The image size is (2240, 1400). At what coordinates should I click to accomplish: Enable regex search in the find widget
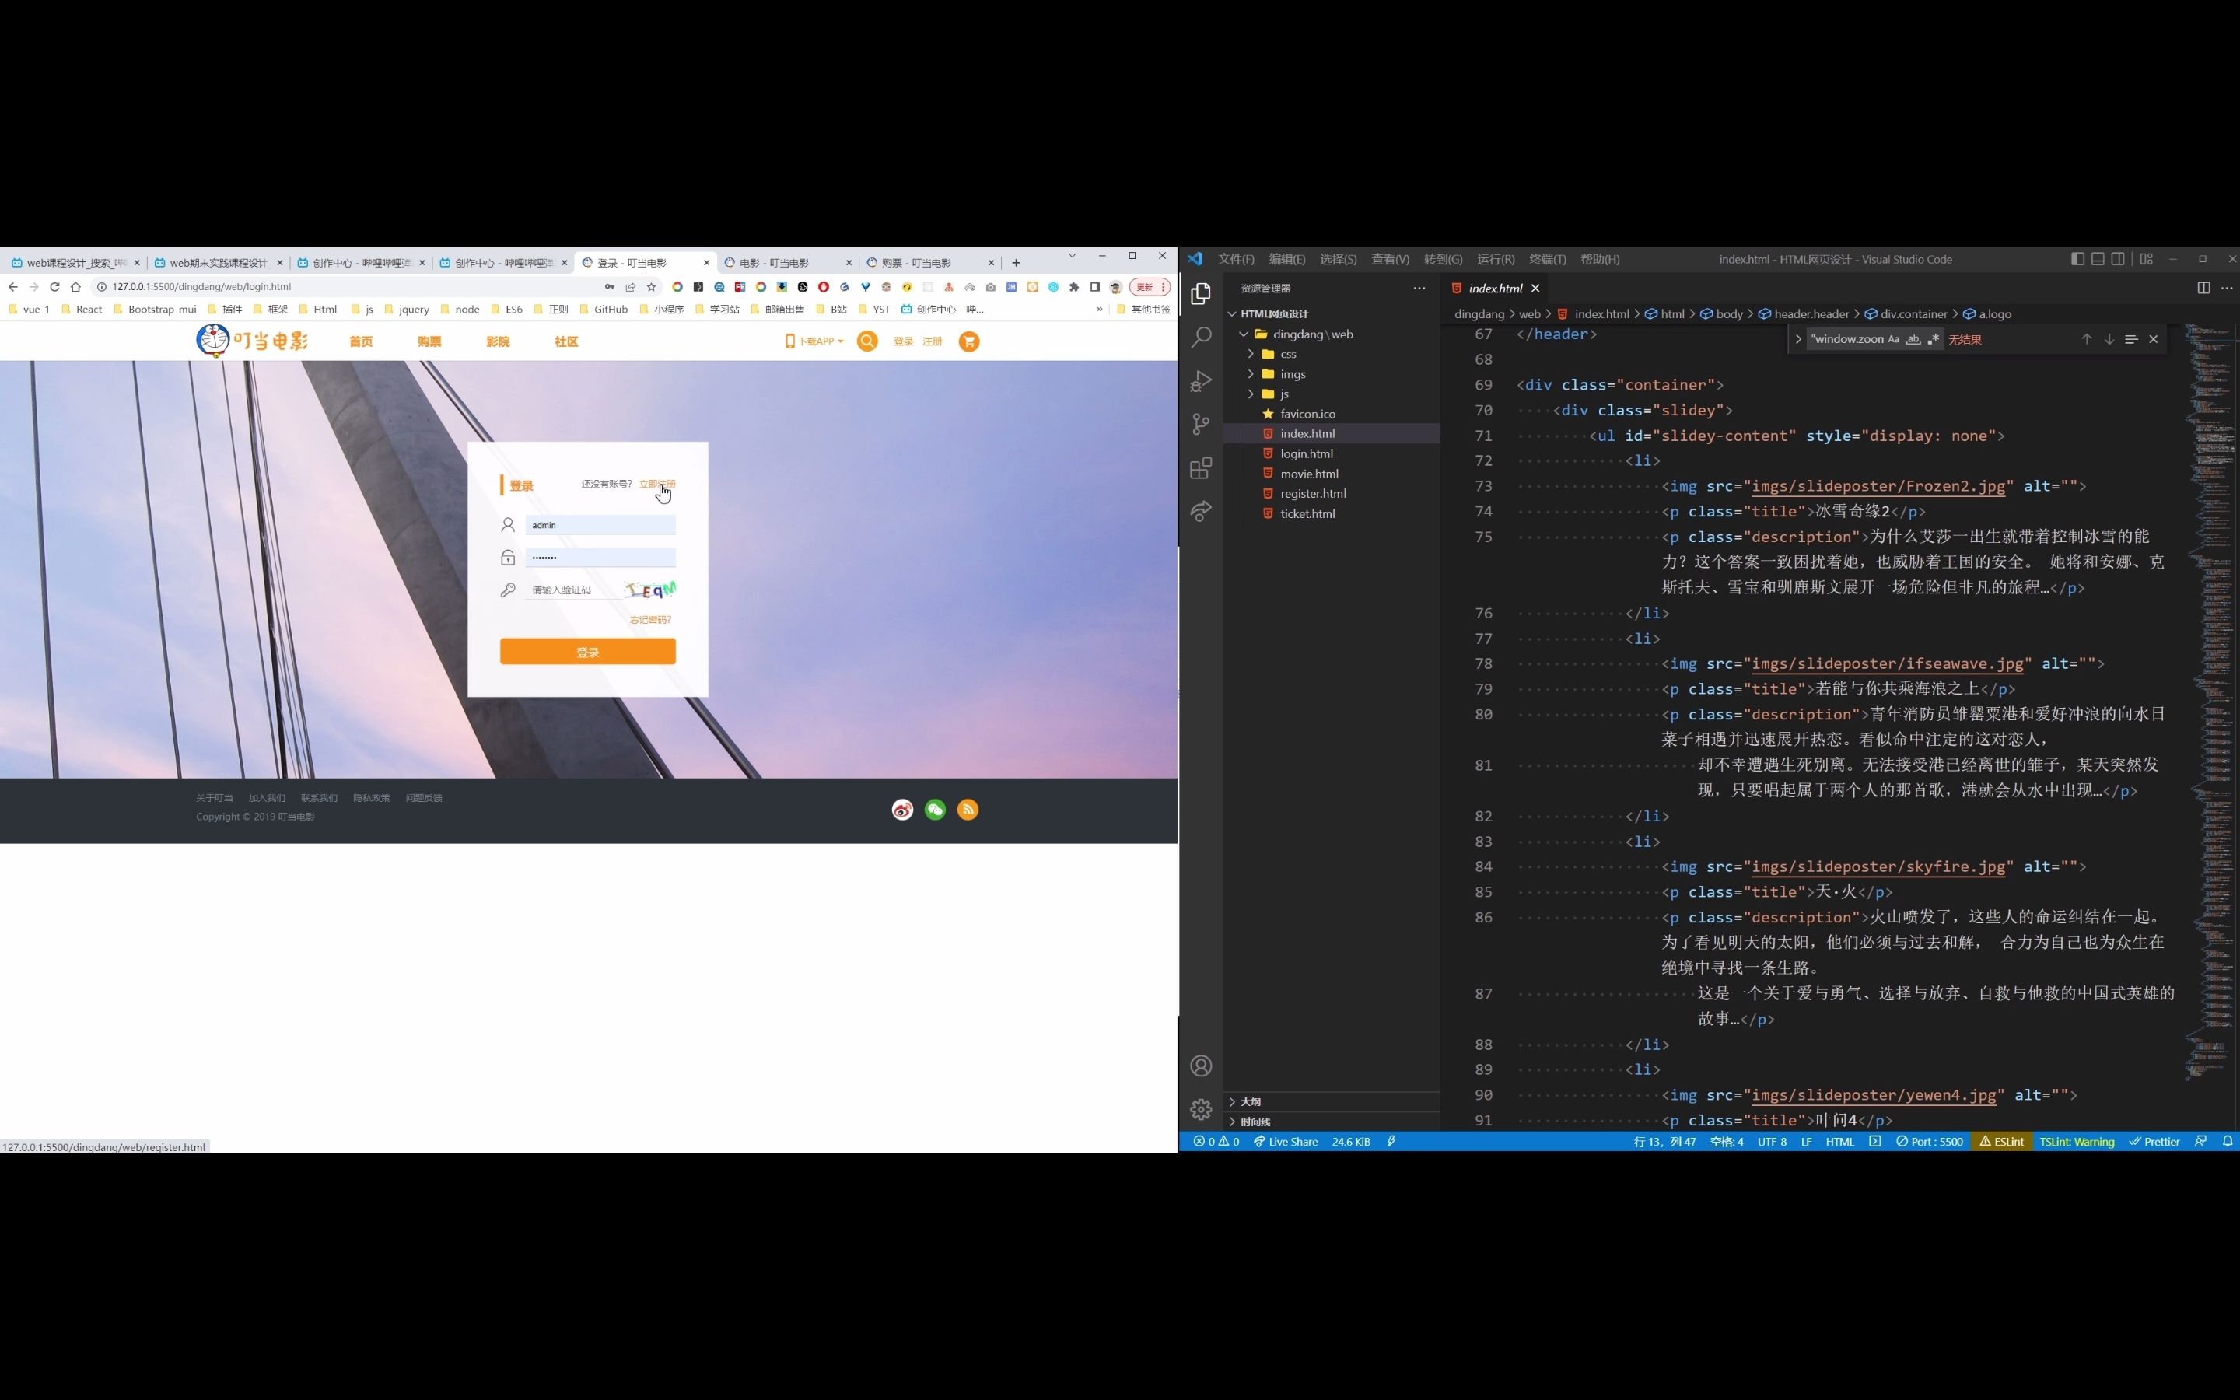(x=1934, y=339)
